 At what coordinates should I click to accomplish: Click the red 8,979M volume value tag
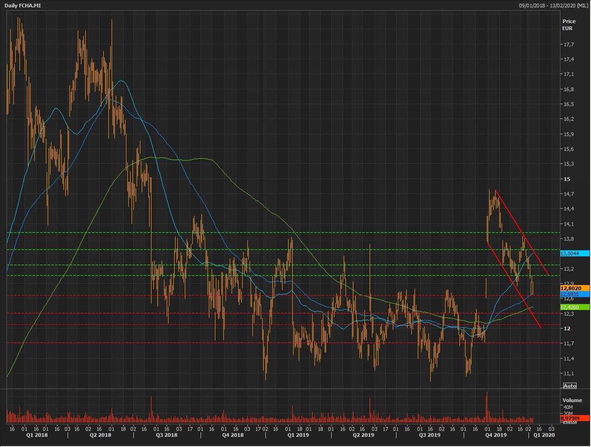[574, 418]
